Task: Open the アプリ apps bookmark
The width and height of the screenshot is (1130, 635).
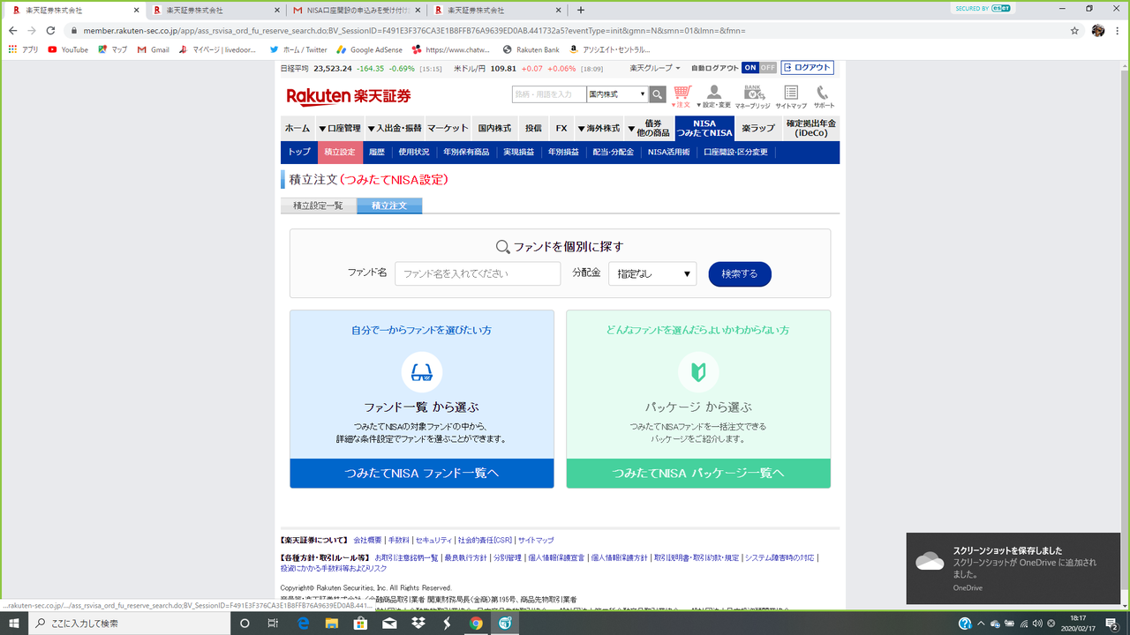Action: click(x=23, y=49)
